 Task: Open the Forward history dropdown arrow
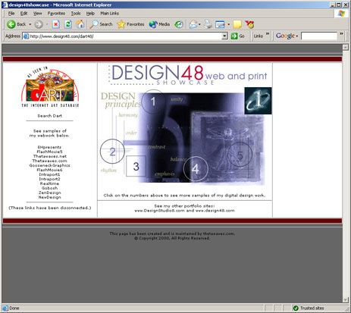coord(47,24)
